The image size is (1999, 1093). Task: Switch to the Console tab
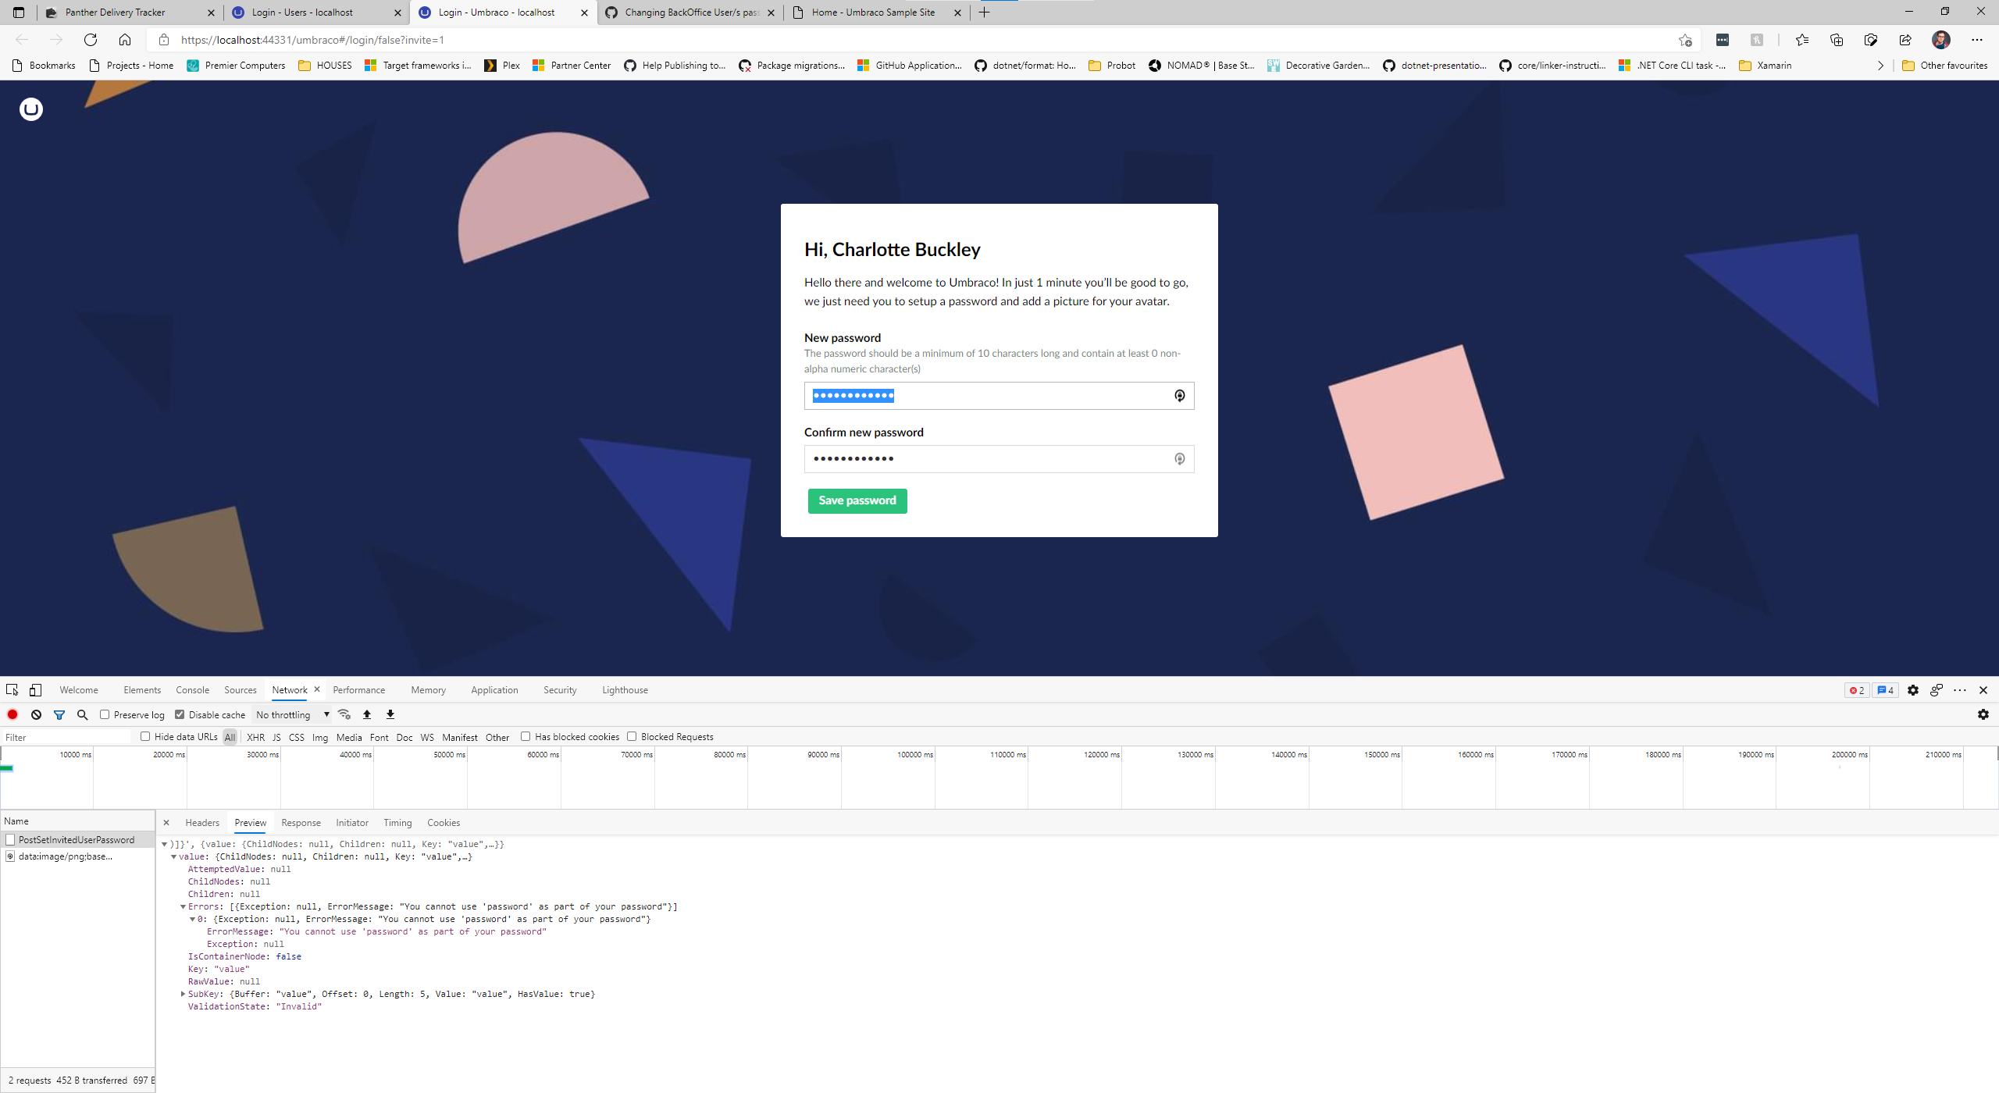click(192, 690)
